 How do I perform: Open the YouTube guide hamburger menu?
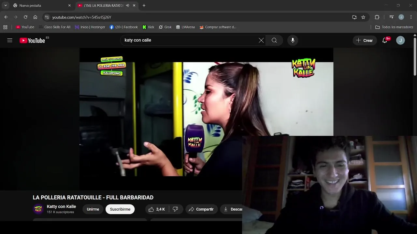(10, 40)
